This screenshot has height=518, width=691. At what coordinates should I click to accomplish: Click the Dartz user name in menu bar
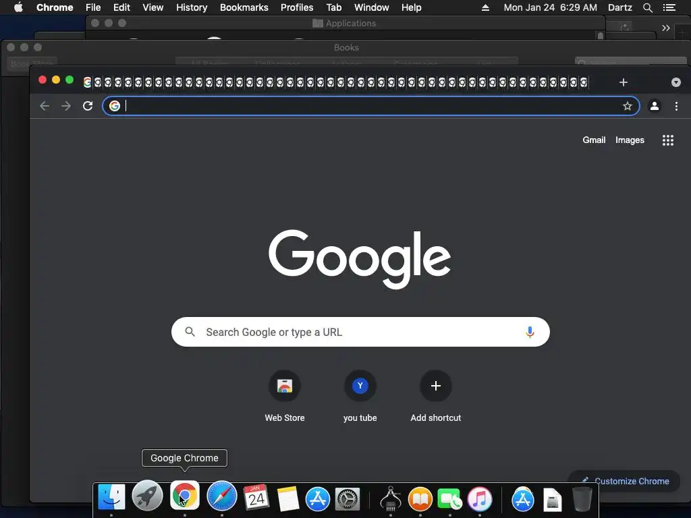pyautogui.click(x=619, y=7)
